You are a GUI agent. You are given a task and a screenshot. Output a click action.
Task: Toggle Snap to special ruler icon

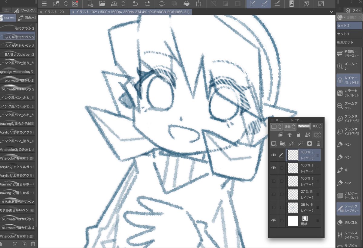click(265, 4)
